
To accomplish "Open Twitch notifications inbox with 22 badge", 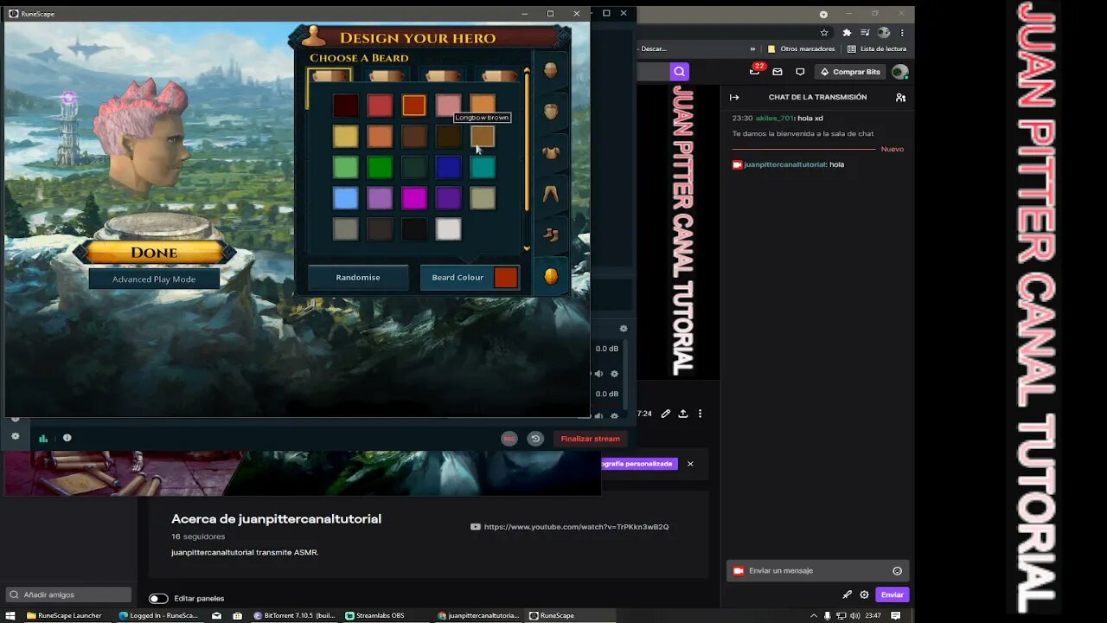I will click(755, 72).
